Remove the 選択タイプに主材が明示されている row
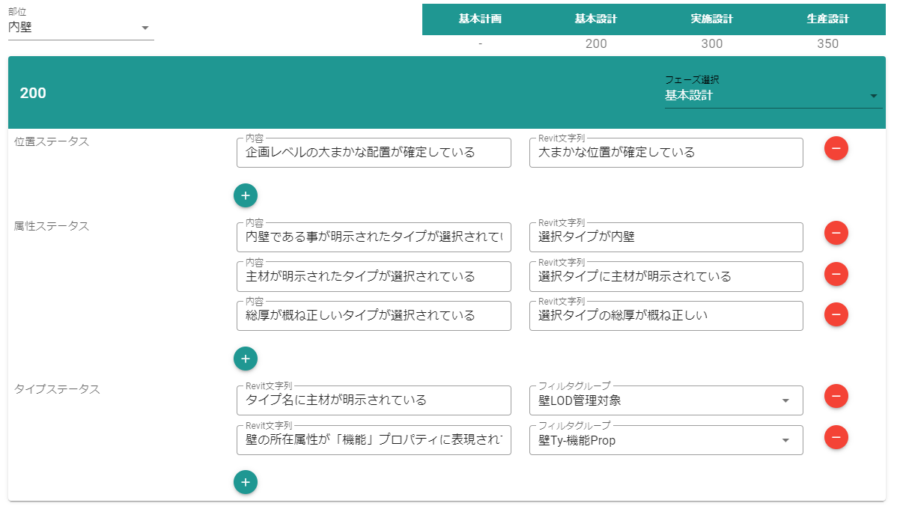The height and width of the screenshot is (506, 900). [x=836, y=274]
